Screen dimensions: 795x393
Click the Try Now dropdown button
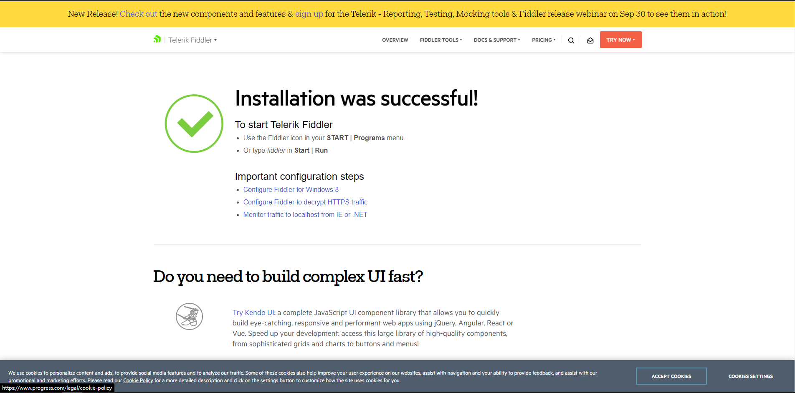click(x=620, y=40)
